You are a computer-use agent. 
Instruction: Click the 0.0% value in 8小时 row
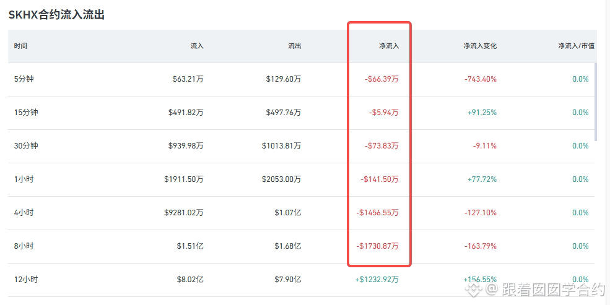click(x=580, y=246)
